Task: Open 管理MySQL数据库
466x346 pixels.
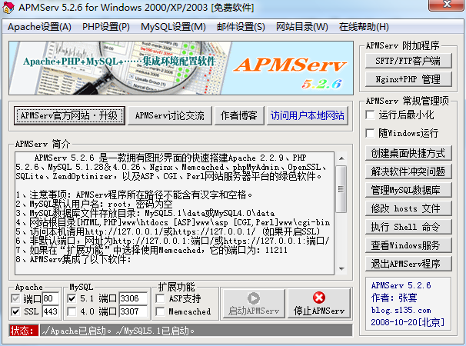Action: pos(408,190)
